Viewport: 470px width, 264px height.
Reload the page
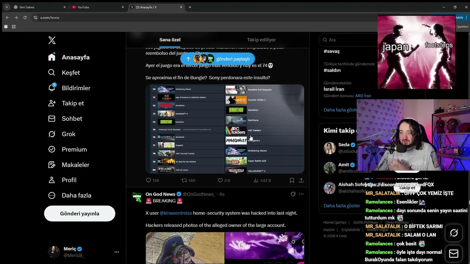pos(25,18)
